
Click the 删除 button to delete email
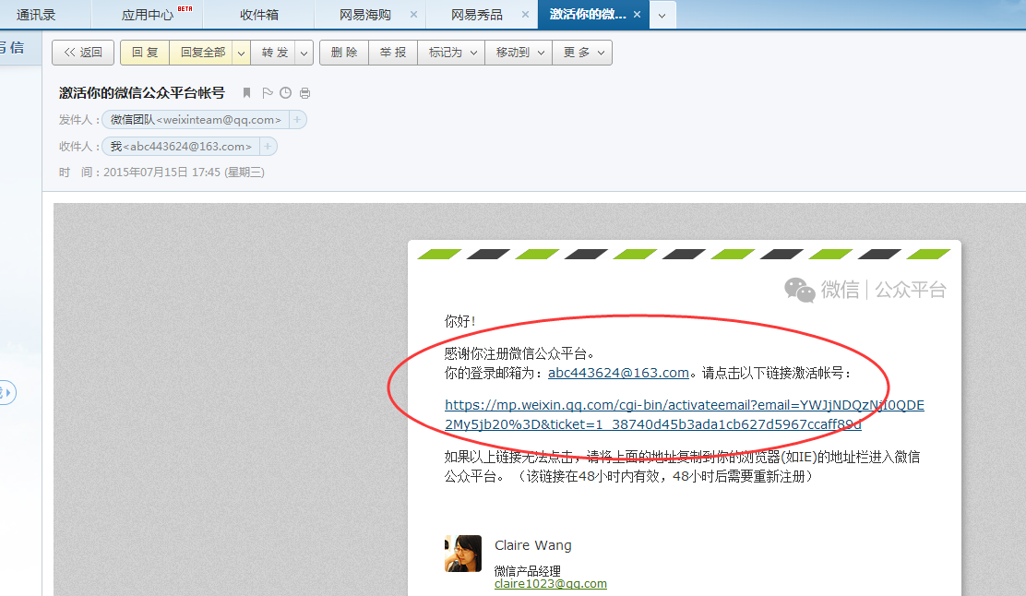pos(344,53)
